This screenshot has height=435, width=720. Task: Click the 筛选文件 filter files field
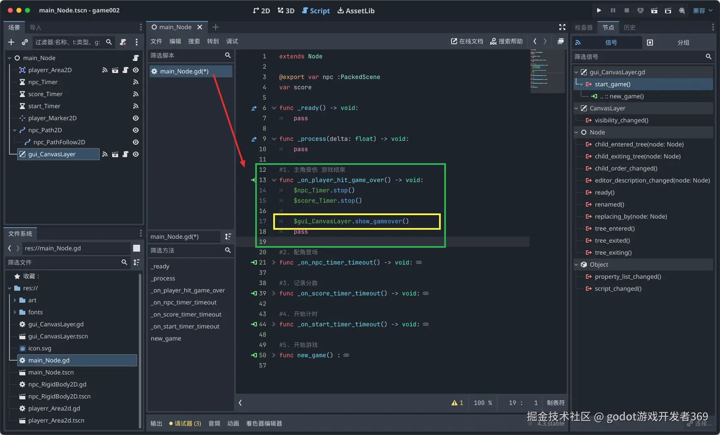(67, 262)
